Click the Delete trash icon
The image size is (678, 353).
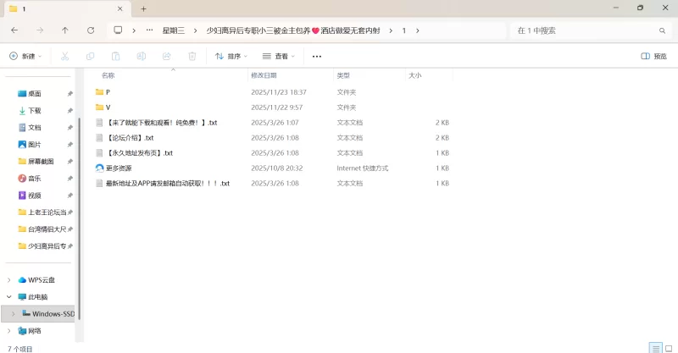tap(192, 57)
